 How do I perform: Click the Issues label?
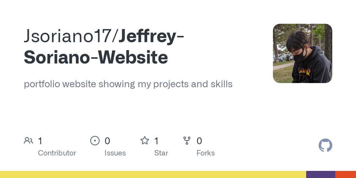(x=115, y=153)
